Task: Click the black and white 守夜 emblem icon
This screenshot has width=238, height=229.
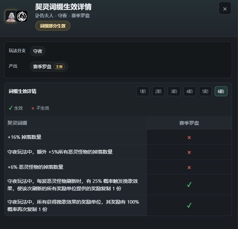Action: pyautogui.click(x=22, y=16)
